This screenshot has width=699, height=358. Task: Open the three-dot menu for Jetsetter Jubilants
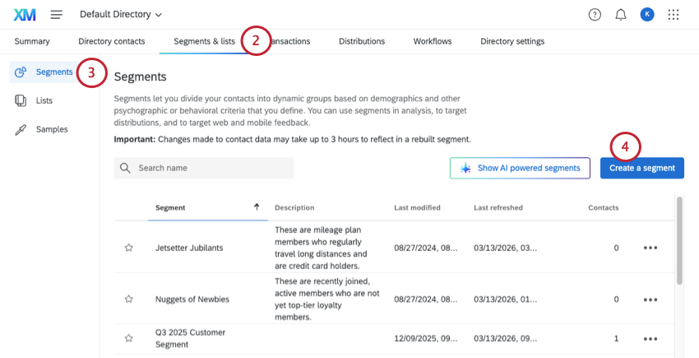coord(650,247)
